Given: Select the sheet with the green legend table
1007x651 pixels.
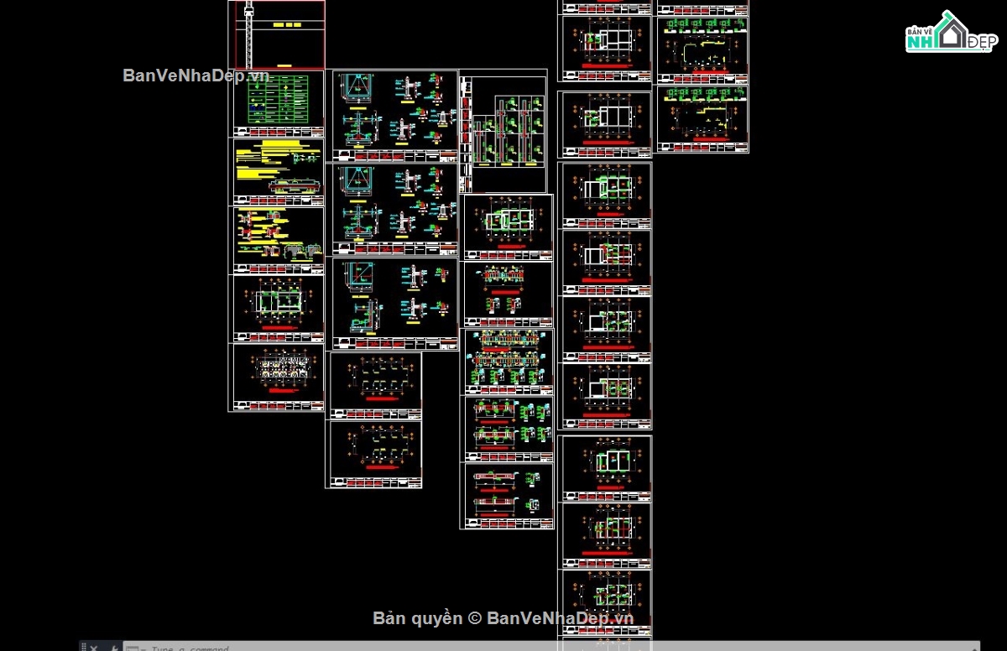Looking at the screenshot, I should (277, 101).
